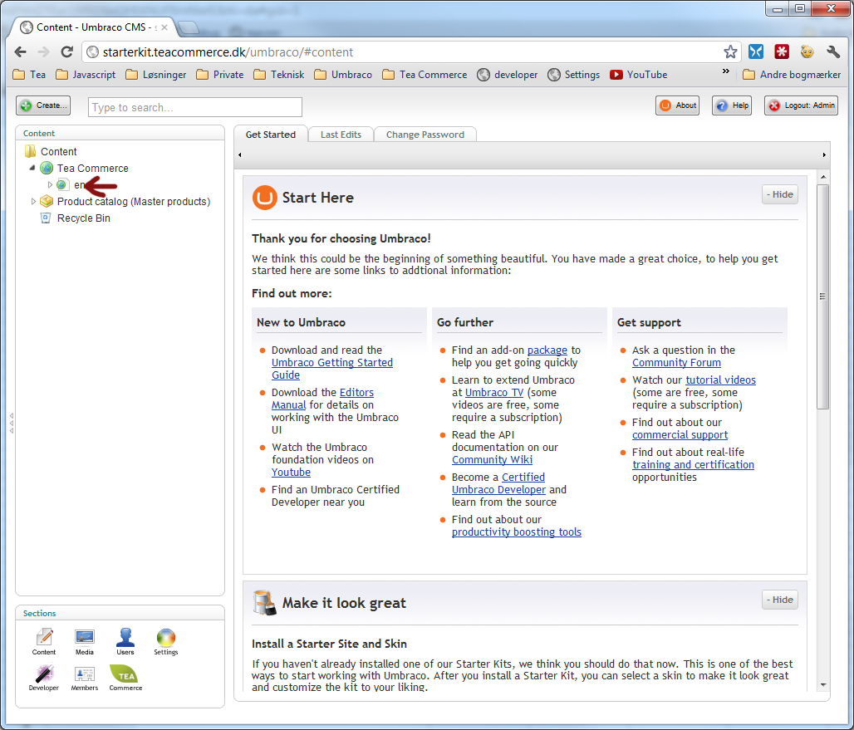854x730 pixels.
Task: Click the browser forward arrow
Action: 43,51
